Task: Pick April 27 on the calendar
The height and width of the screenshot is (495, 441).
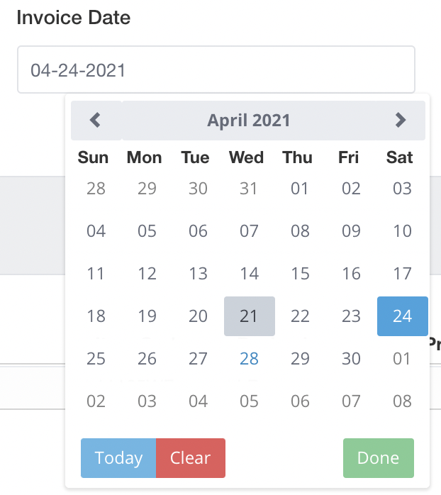Action: pos(198,359)
